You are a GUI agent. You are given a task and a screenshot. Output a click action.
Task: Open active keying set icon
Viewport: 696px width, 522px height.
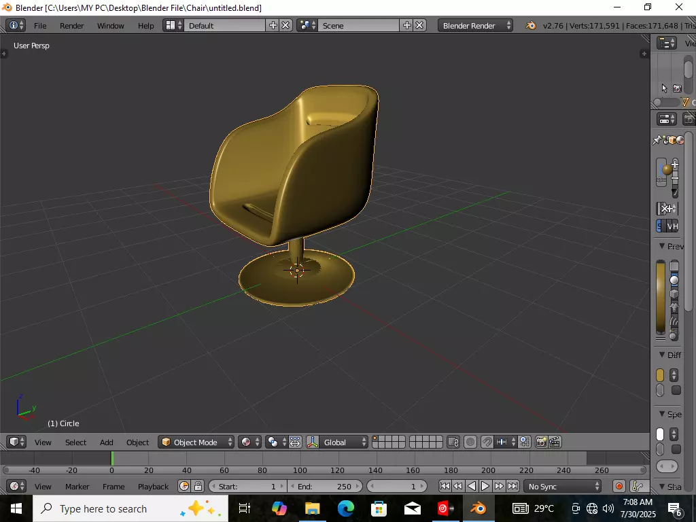637,487
